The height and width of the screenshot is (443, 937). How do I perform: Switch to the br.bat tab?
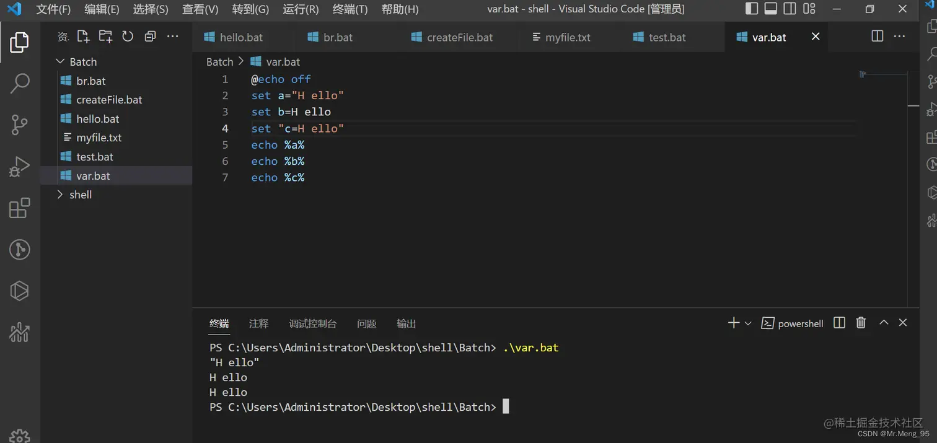(338, 37)
